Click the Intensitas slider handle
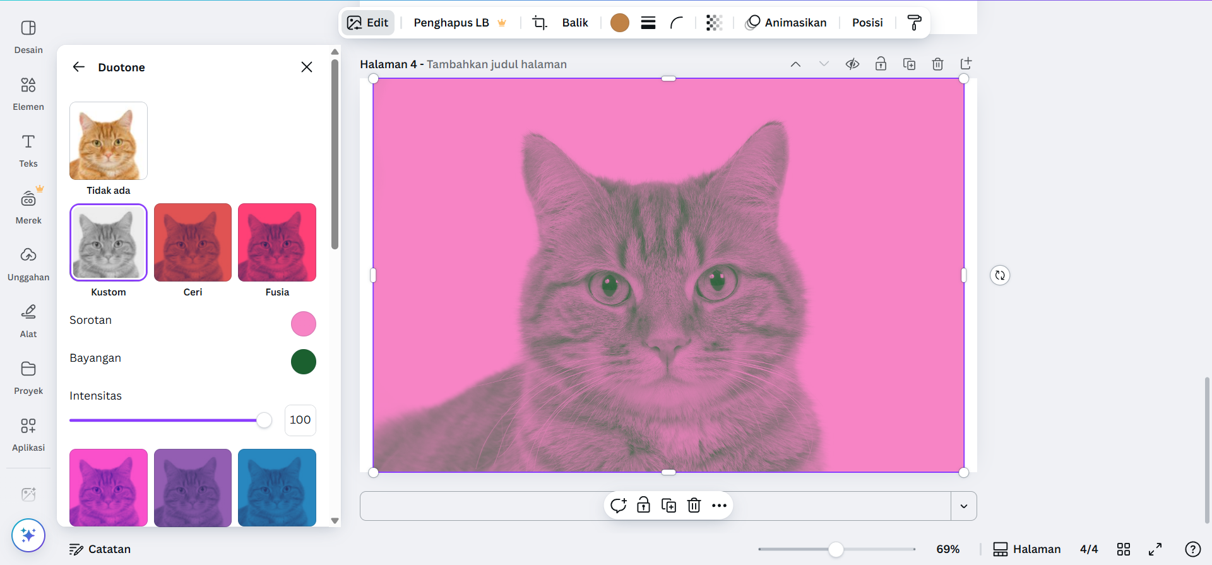This screenshot has height=565, width=1212. [264, 420]
